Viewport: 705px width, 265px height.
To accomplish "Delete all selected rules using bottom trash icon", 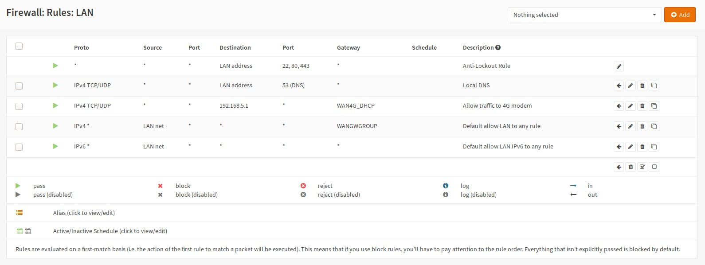I will [x=631, y=167].
